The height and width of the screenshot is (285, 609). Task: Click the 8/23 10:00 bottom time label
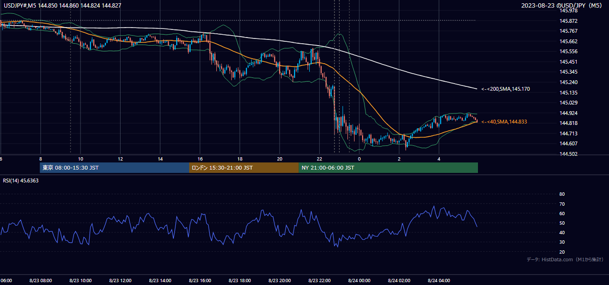tap(80, 280)
